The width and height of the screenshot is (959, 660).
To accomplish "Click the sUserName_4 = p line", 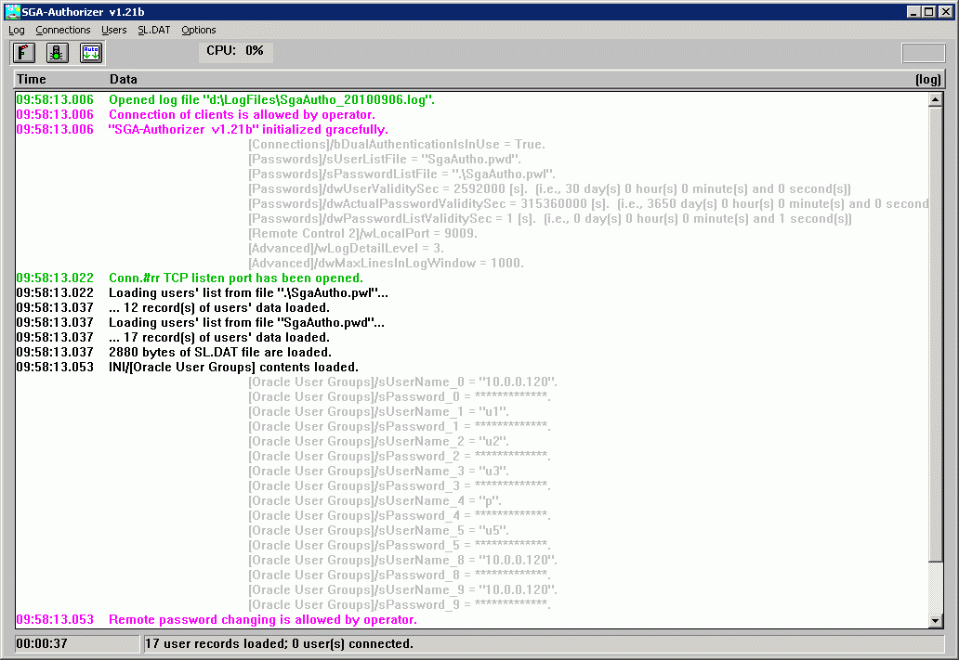I will (374, 501).
